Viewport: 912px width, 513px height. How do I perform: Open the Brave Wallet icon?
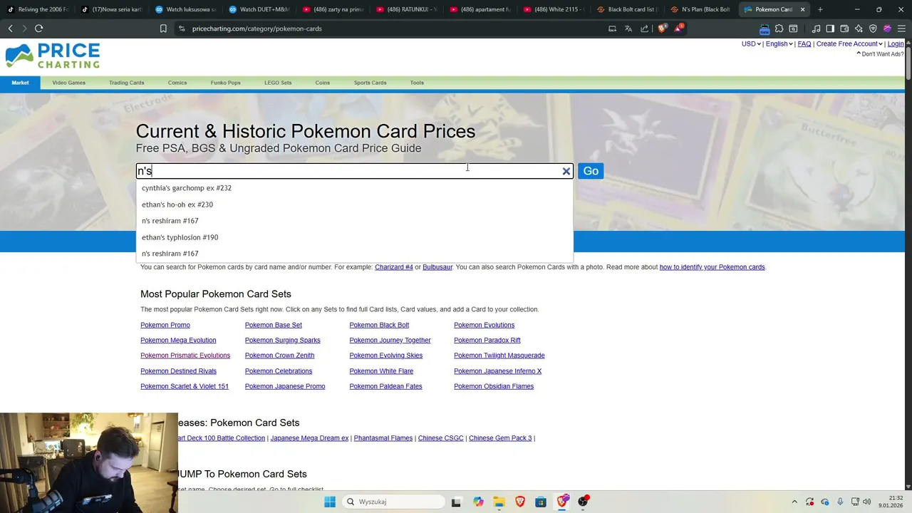point(844,28)
